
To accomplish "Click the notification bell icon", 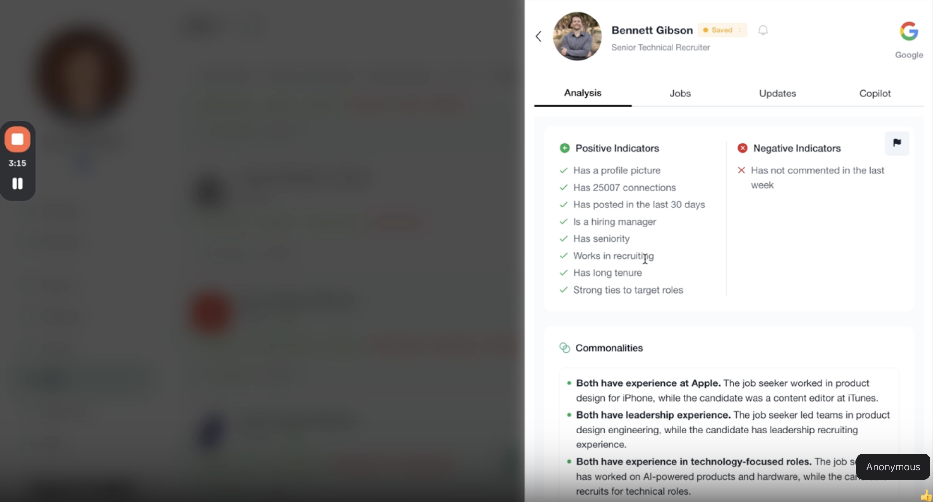I will 763,30.
